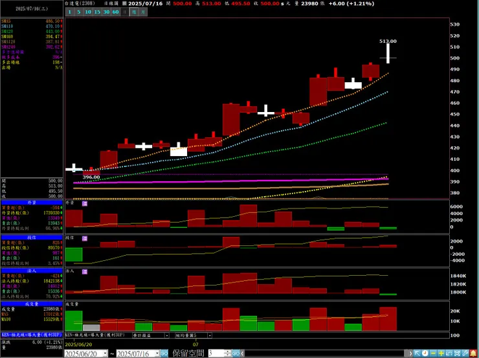479x358 pixels.
Task: Click the yellow minus zoom-out icon
Action: (x=433, y=353)
